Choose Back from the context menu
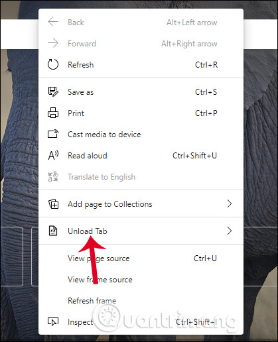The width and height of the screenshot is (278, 342). click(141, 23)
